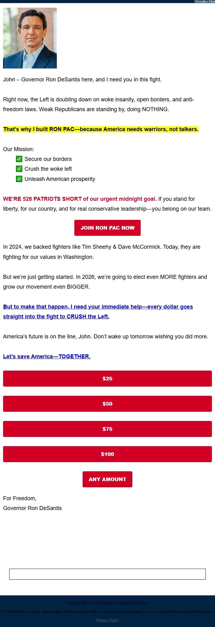Click the green checkmark beside Unleash American prosperity
215x627 pixels.
click(19, 179)
